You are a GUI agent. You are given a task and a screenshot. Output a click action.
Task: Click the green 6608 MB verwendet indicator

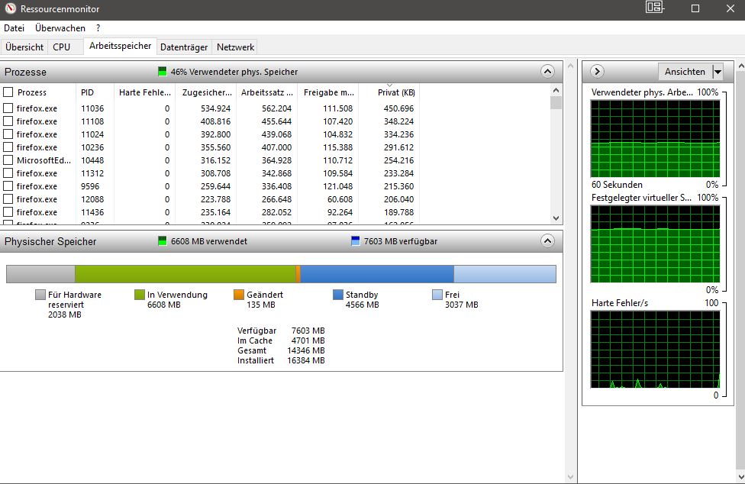click(x=163, y=241)
